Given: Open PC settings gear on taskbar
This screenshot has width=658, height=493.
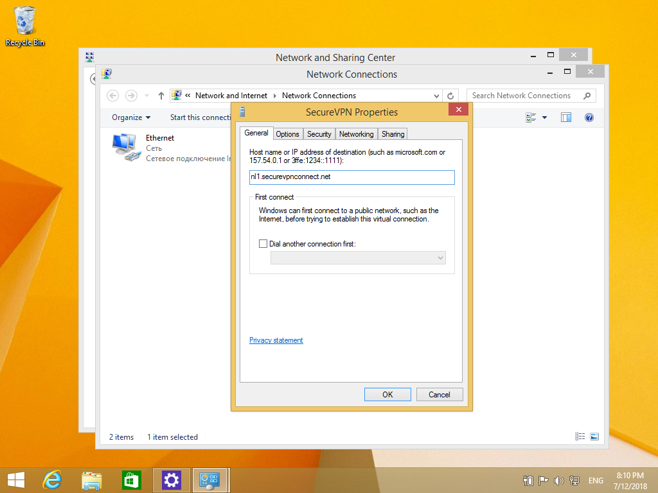Looking at the screenshot, I should pos(171,480).
